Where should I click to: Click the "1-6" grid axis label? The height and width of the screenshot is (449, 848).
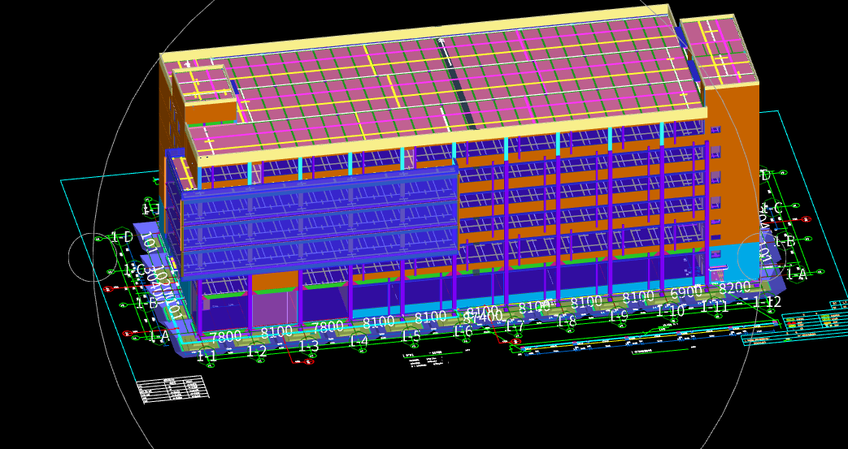click(x=463, y=332)
